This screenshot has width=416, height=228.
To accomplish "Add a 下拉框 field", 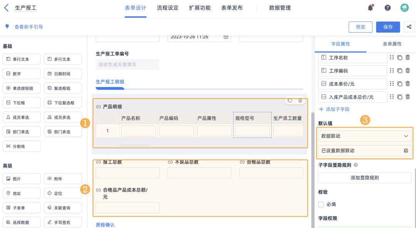I will (x=22, y=103).
